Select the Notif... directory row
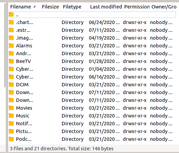 coord(92,124)
